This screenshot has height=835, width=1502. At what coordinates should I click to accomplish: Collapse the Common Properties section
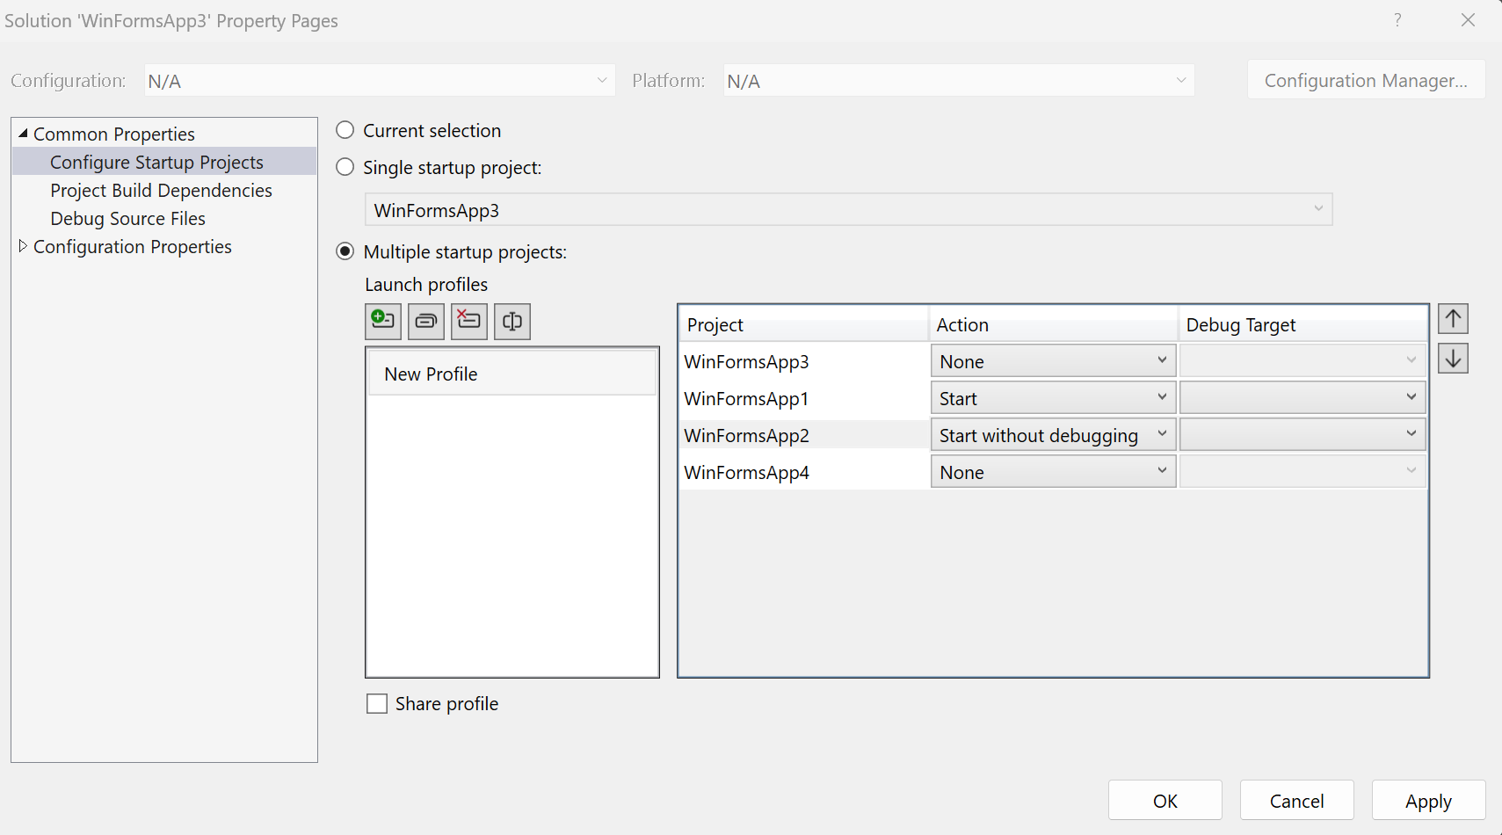tap(22, 133)
